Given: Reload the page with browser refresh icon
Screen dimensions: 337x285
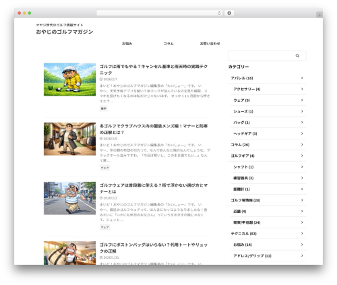Looking at the screenshot, I should coord(219,13).
